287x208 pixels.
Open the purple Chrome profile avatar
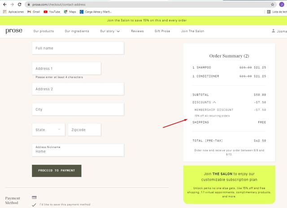coord(282,4)
